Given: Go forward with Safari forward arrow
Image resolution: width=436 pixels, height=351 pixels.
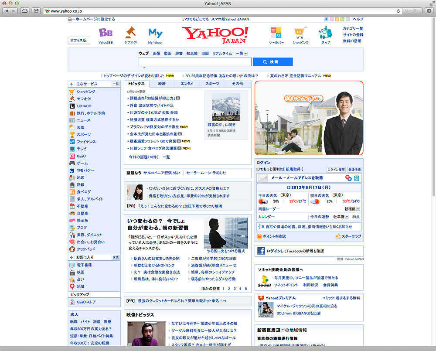Looking at the screenshot, I should click(14, 11).
